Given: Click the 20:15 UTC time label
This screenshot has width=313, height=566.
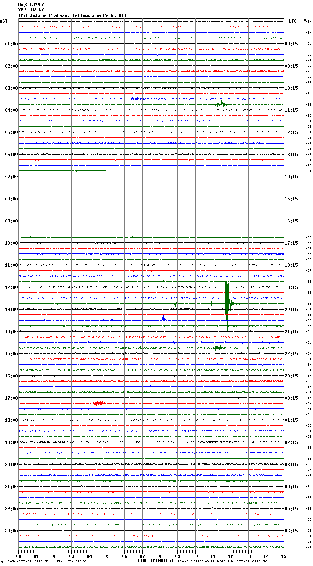Looking at the screenshot, I should pos(291,310).
